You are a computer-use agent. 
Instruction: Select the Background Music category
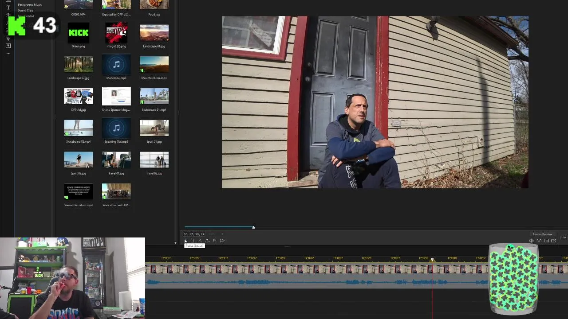[x=30, y=4]
